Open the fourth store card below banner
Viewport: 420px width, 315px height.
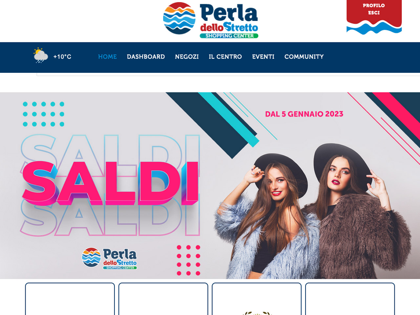pyautogui.click(x=350, y=299)
